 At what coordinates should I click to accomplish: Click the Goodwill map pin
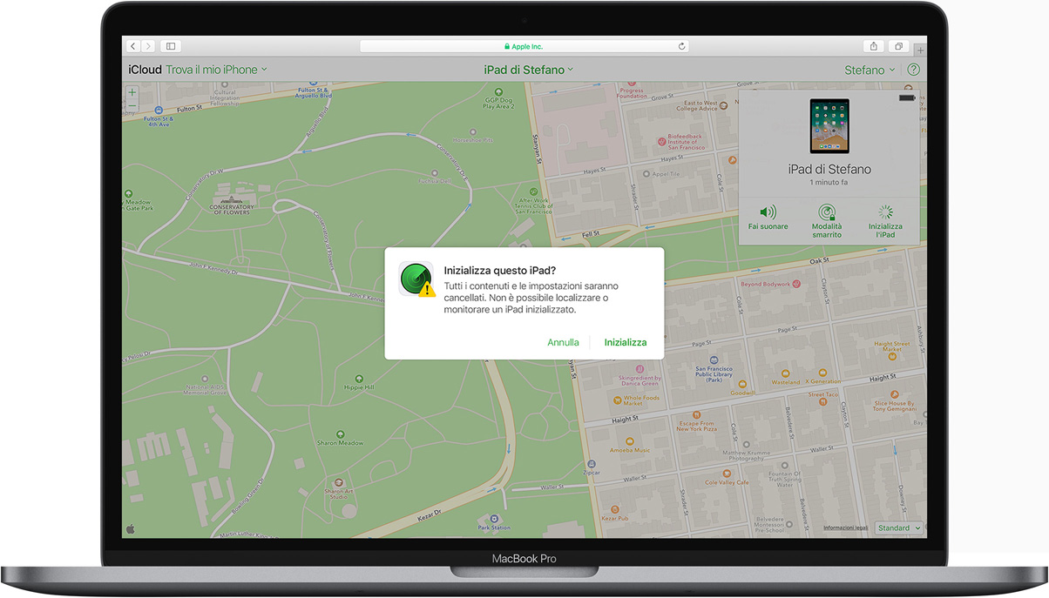pos(742,384)
